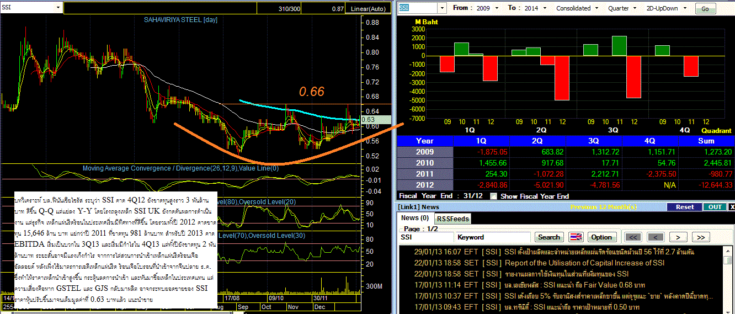Click the Go button
This screenshot has width=735, height=314.
705,9
